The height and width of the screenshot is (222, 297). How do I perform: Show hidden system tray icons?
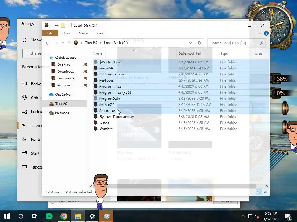[243, 216]
